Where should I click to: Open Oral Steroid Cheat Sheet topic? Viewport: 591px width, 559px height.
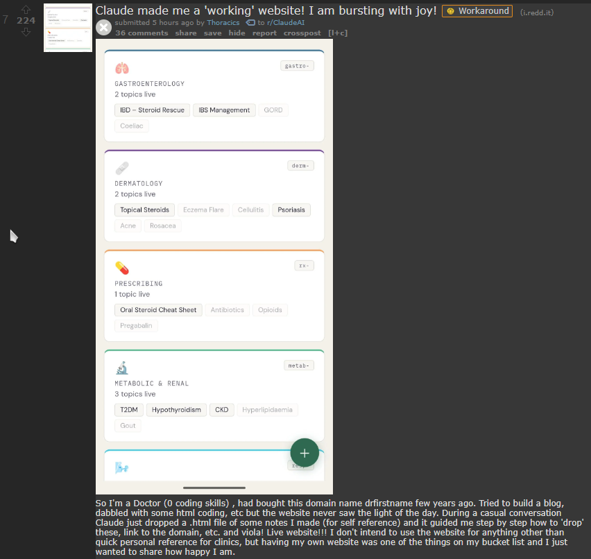(x=158, y=310)
